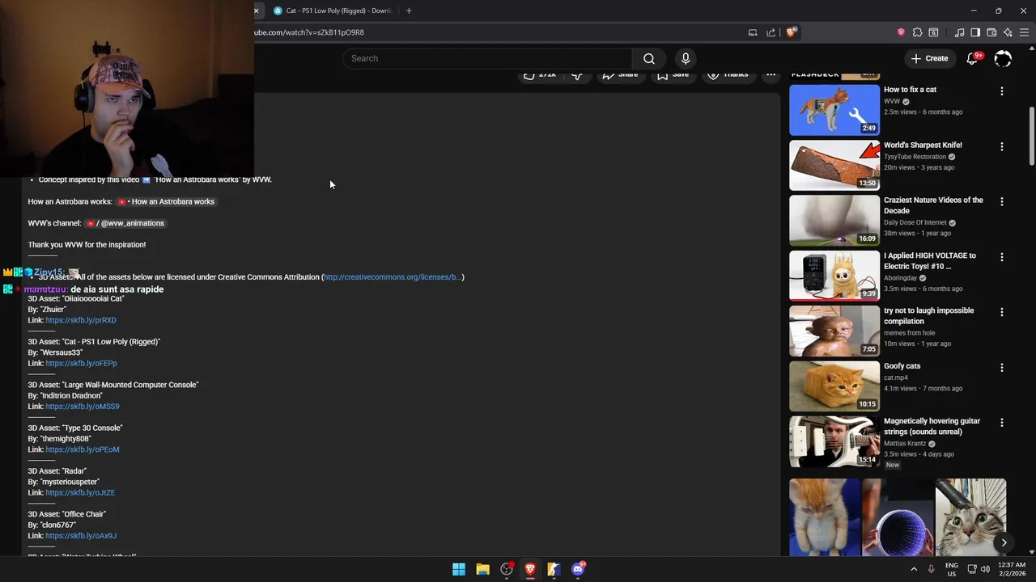Screen dimensions: 1036x582
Task: Open Discord from taskbar
Action: click(x=578, y=569)
